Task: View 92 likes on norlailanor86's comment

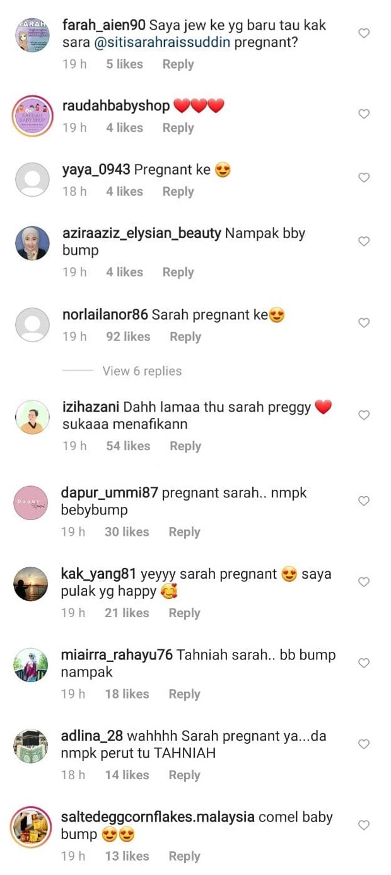Action: tap(128, 337)
